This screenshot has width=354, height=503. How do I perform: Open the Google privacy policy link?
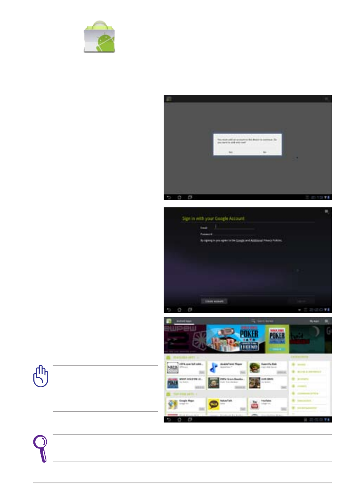(240, 240)
